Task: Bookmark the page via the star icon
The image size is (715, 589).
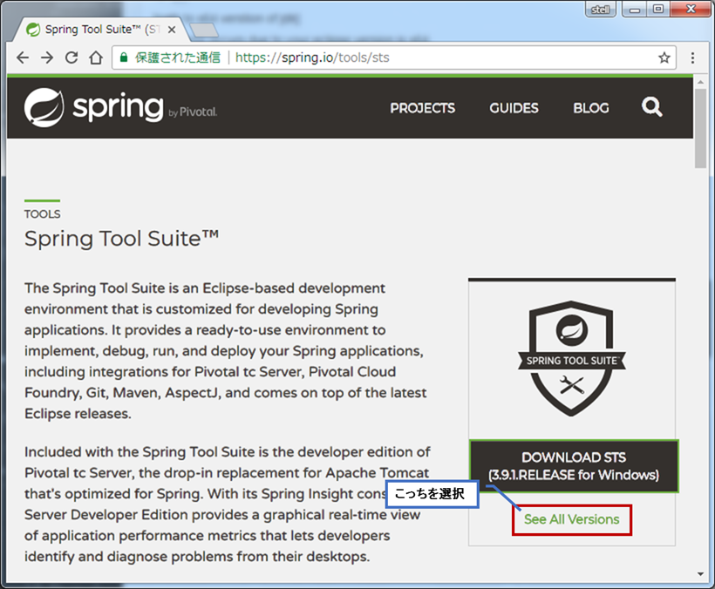Action: [664, 58]
